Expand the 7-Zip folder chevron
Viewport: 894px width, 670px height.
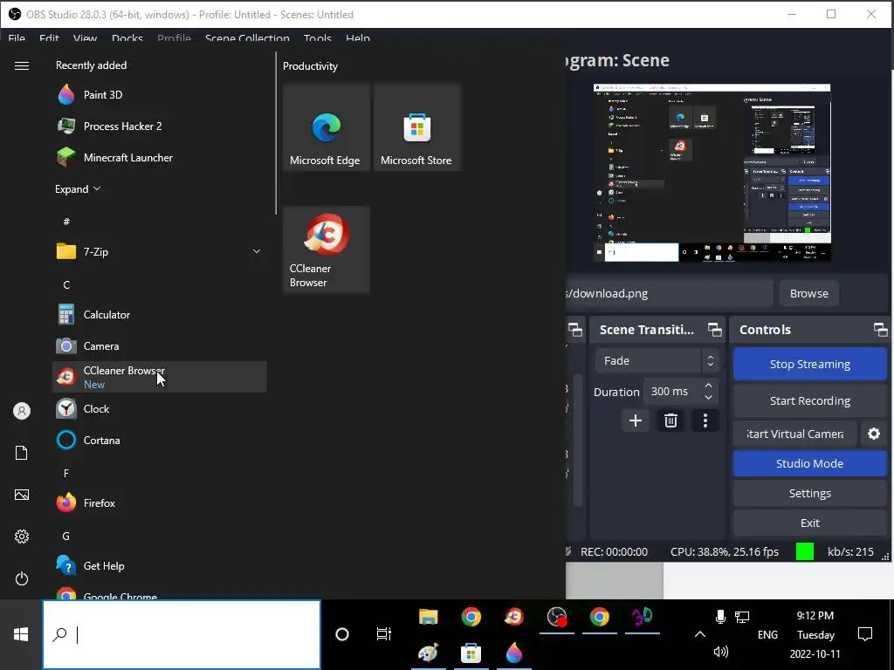tap(257, 251)
